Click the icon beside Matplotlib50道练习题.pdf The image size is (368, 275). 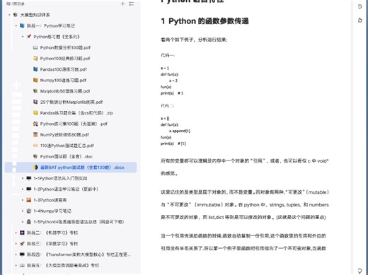(35, 91)
